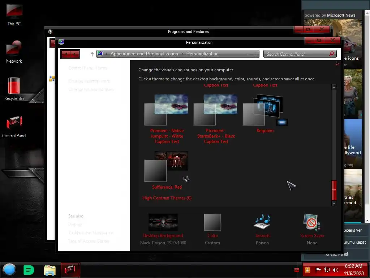Click the search magnifier icon

pyautogui.click(x=332, y=54)
